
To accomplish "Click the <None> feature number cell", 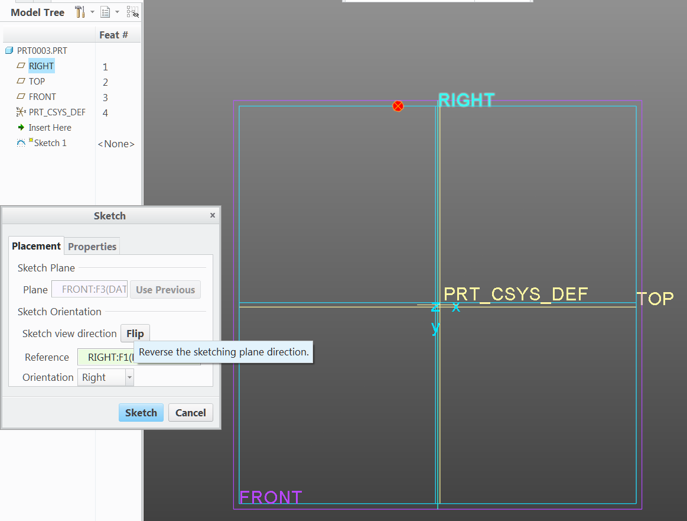I will pos(116,144).
